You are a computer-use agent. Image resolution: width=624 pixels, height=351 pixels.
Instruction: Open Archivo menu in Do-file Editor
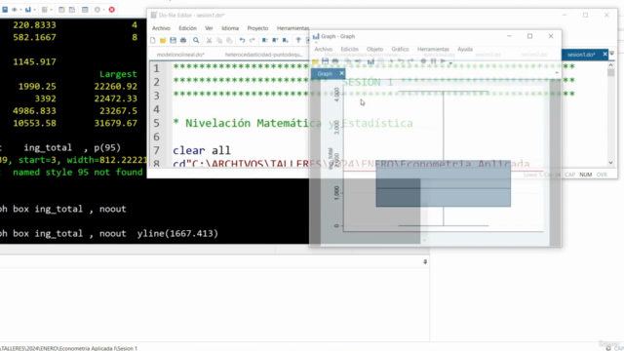point(161,28)
